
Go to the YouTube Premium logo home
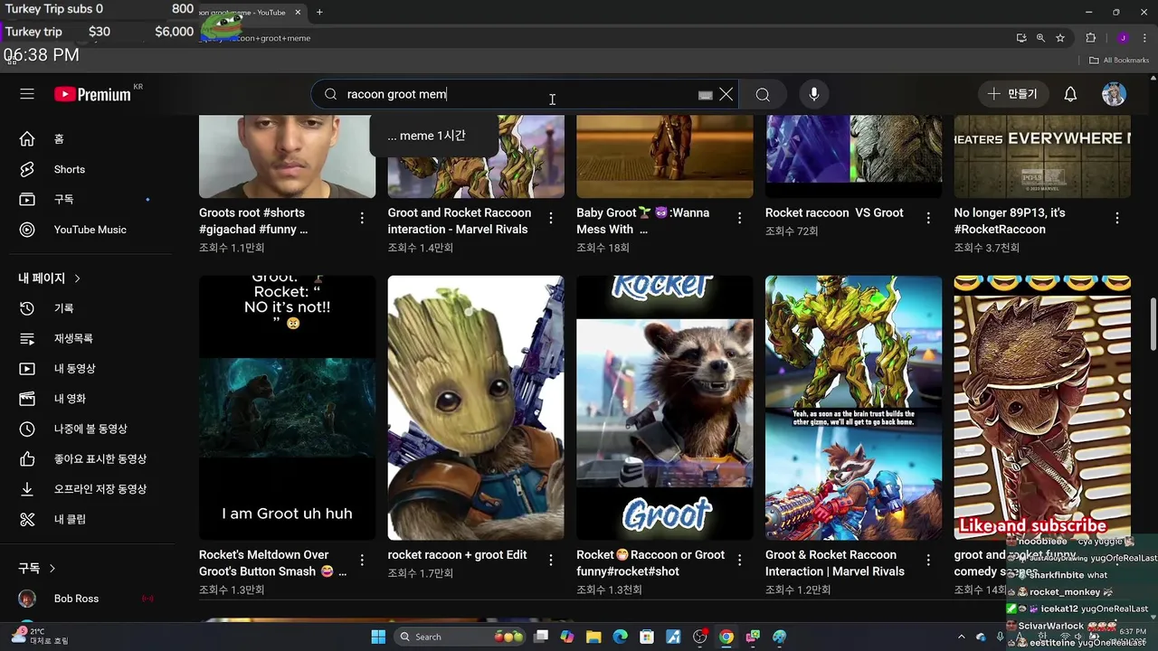pos(93,94)
